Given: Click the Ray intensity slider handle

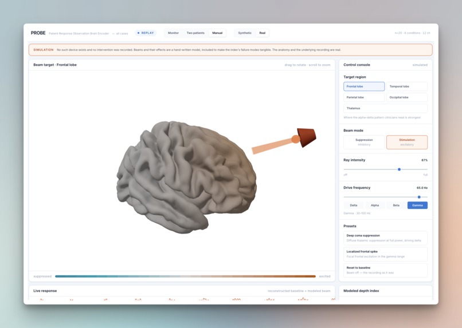Looking at the screenshot, I should click(400, 169).
